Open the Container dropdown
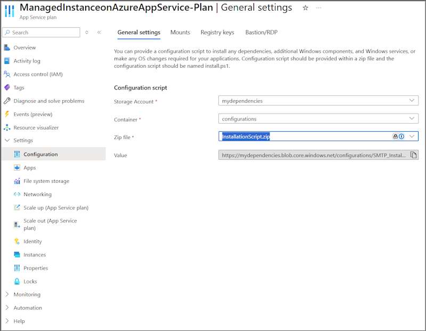 412,118
